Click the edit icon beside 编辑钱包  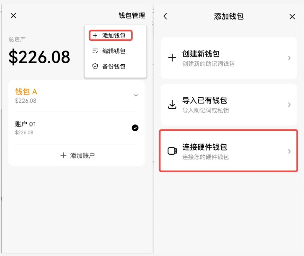pyautogui.click(x=95, y=51)
